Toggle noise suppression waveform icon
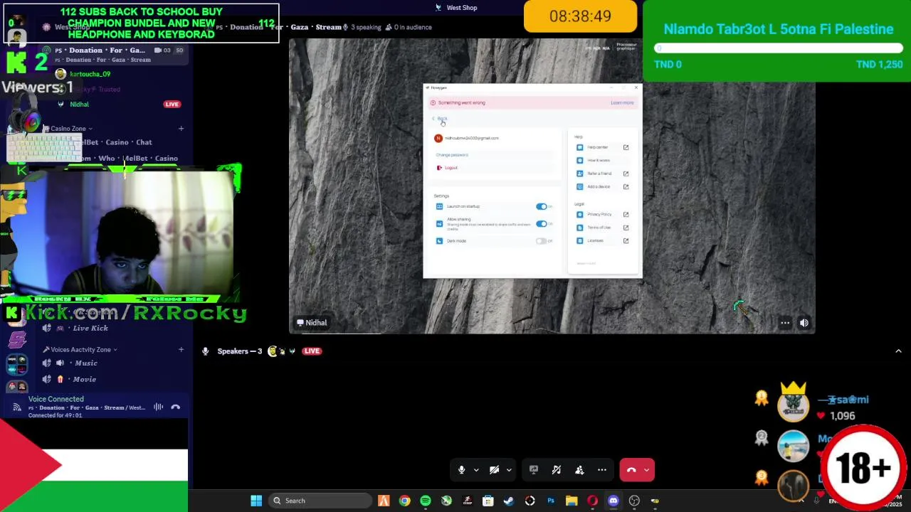The height and width of the screenshot is (512, 911). [158, 407]
